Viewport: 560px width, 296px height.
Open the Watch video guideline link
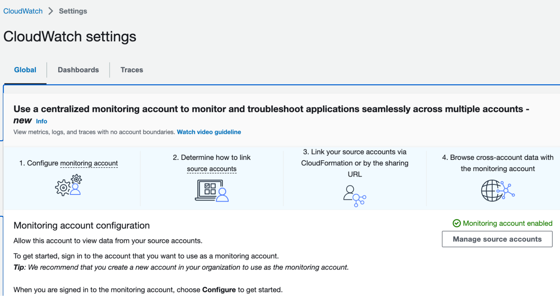tap(208, 132)
